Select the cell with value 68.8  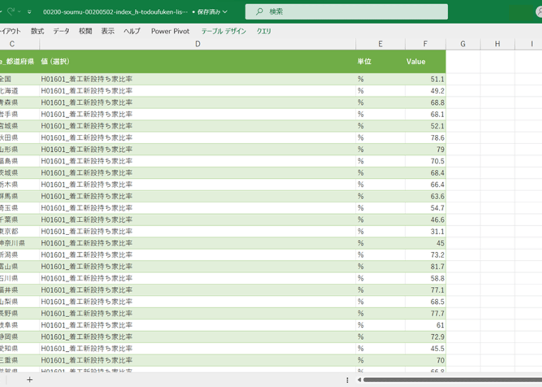[x=425, y=103]
